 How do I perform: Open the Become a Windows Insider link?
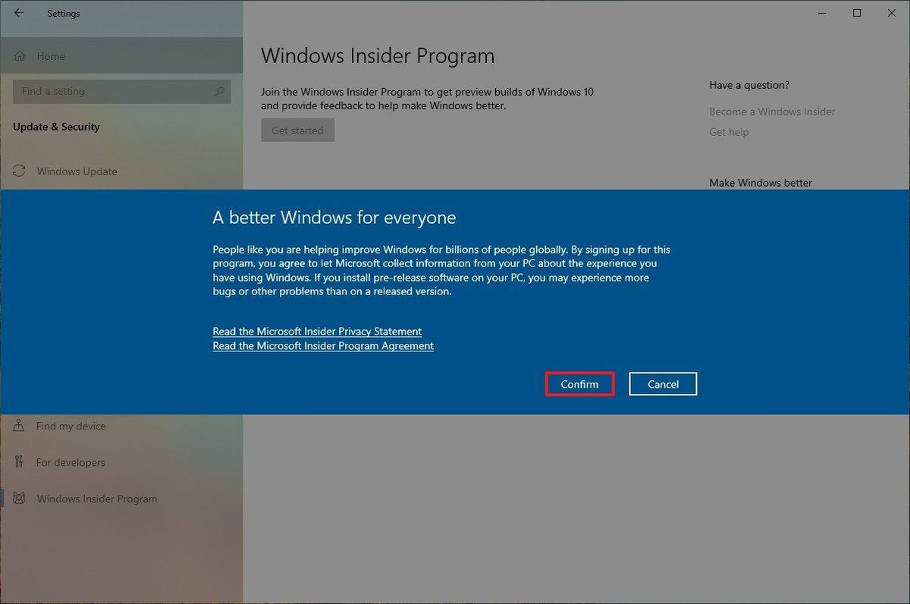pos(772,111)
